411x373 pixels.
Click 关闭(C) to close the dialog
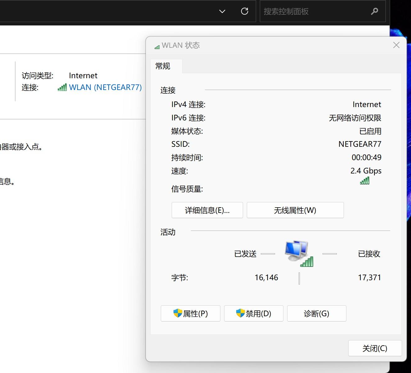(x=375, y=348)
